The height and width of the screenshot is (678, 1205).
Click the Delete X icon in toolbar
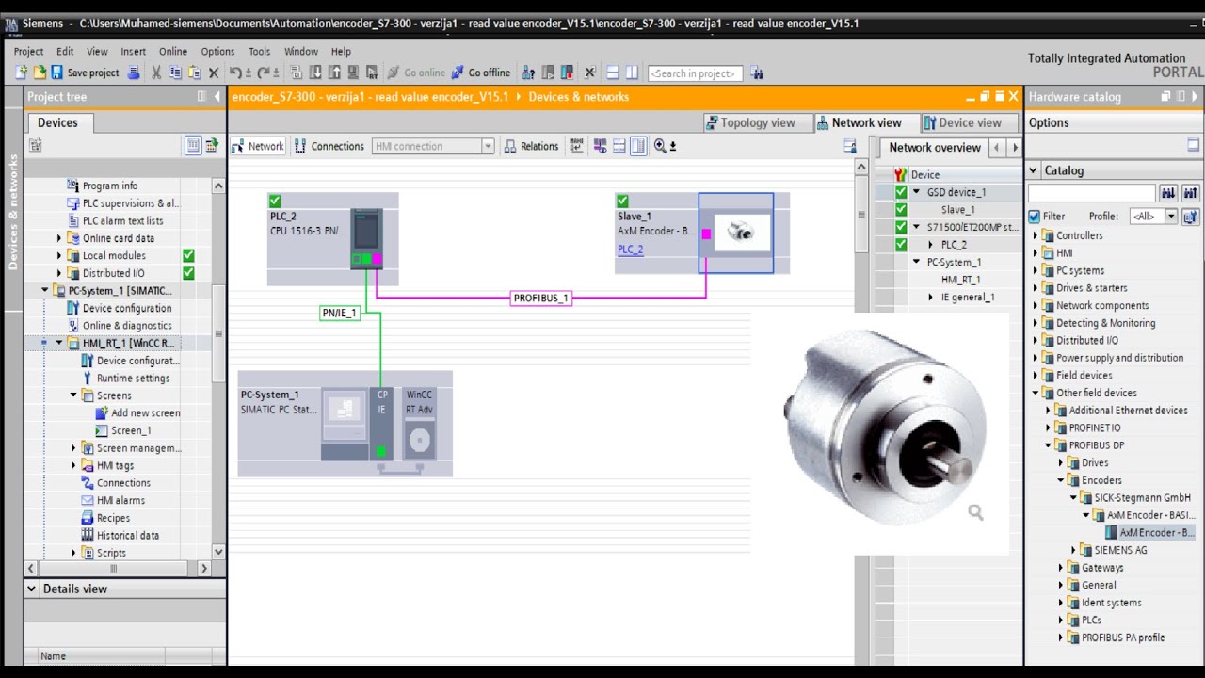coord(213,73)
